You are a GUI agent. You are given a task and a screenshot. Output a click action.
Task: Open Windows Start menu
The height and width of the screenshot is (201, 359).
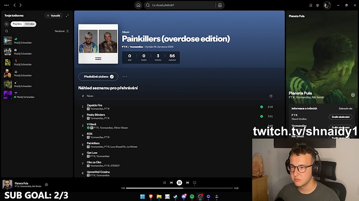[143, 197]
